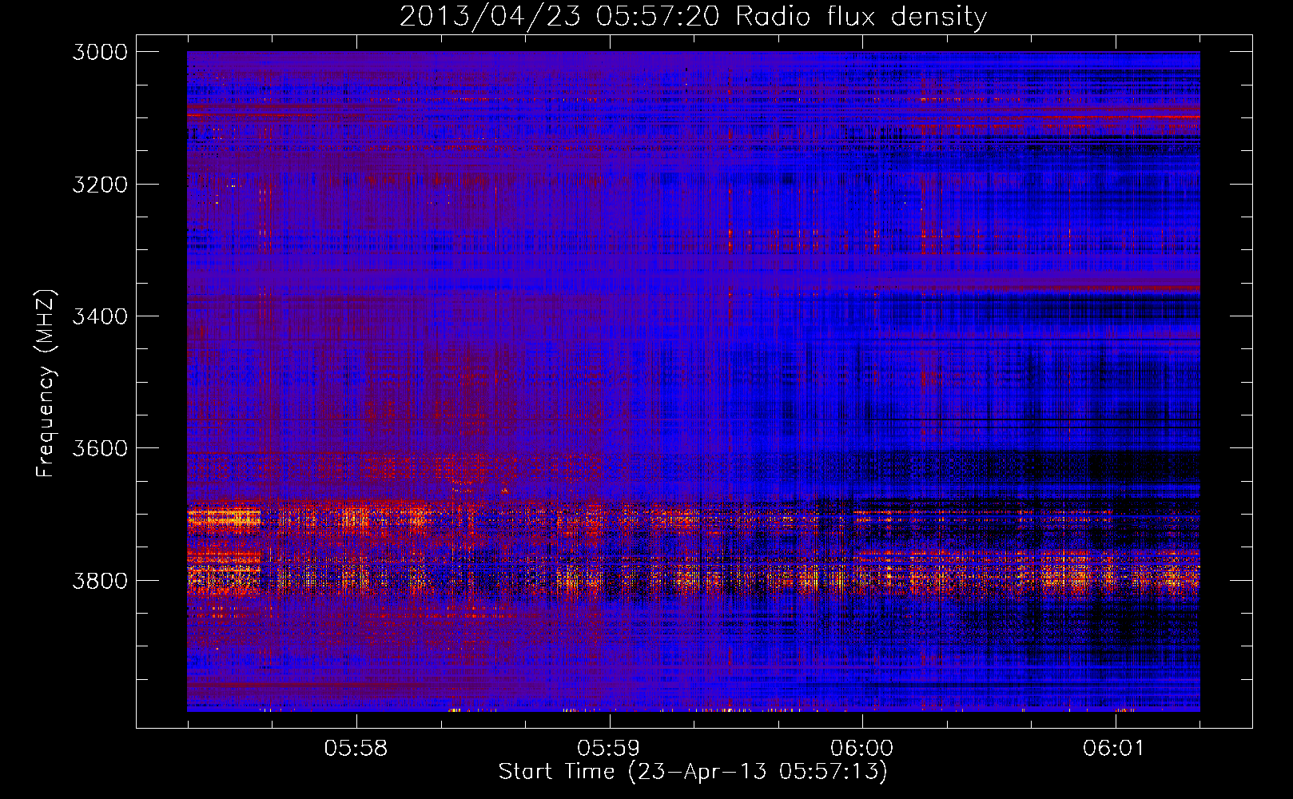This screenshot has height=799, width=1293.
Task: Click the 06:00 time axis label
Action: 861,748
